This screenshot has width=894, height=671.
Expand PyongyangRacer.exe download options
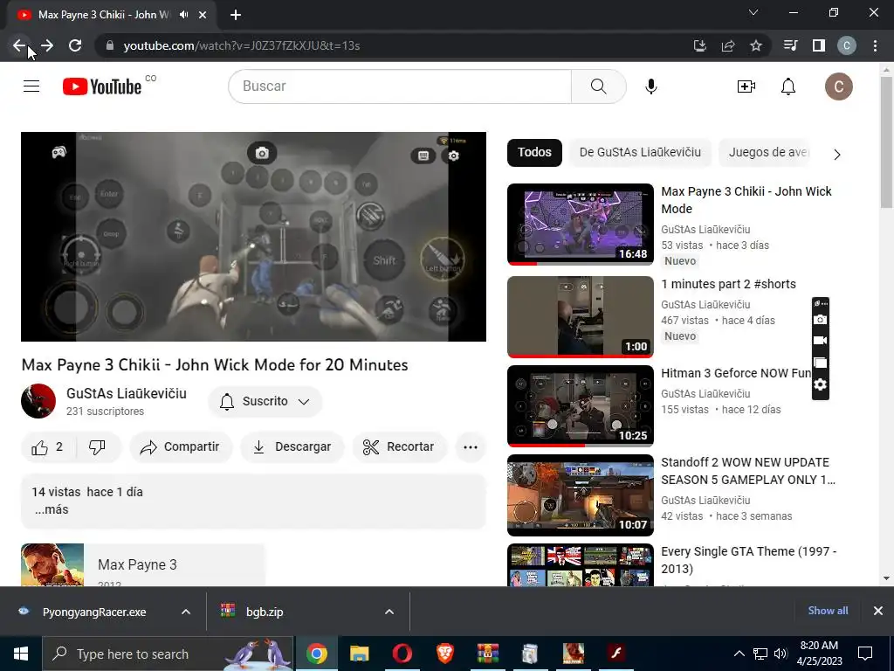pos(186,612)
